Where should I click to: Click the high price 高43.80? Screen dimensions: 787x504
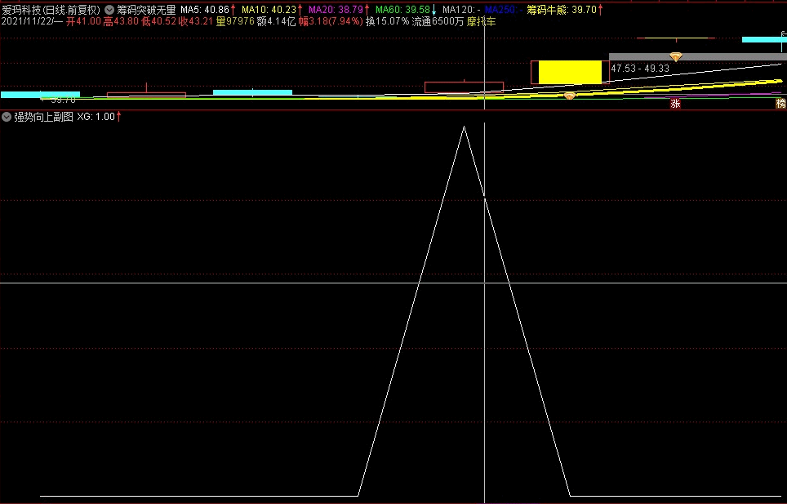pyautogui.click(x=121, y=21)
